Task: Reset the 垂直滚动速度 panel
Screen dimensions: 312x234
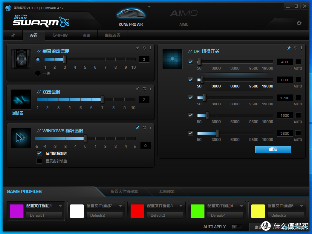Action: [144, 48]
